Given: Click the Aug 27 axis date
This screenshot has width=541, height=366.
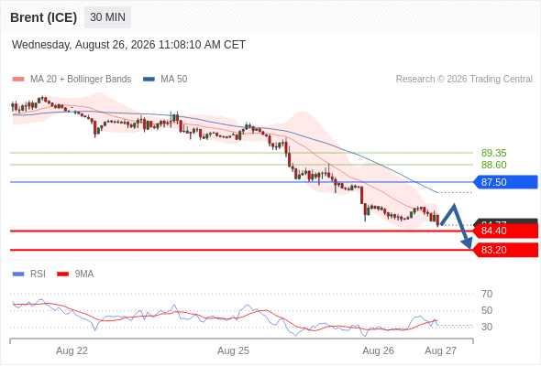Looking at the screenshot, I should click(441, 350).
